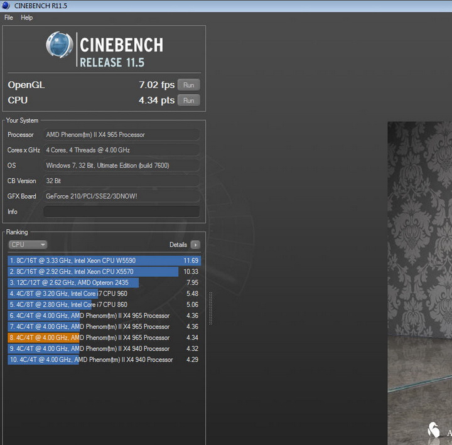The width and height of the screenshot is (452, 445).
Task: Click the CPU score 4.34 pts
Action: coord(156,100)
